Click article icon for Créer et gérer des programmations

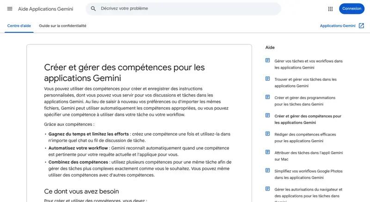[268, 97]
